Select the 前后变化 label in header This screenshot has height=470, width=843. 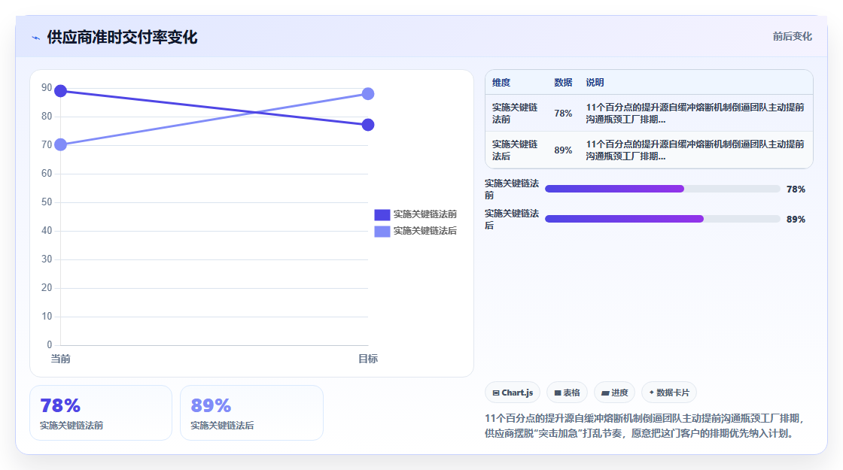point(792,37)
